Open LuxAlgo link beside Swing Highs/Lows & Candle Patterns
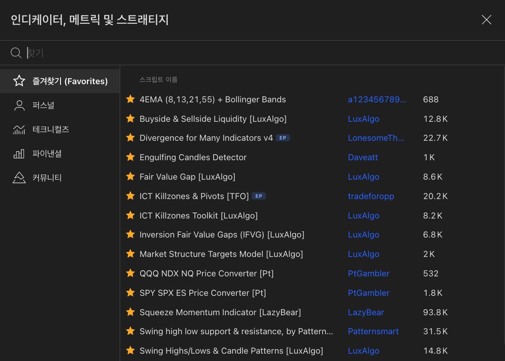 pos(364,351)
